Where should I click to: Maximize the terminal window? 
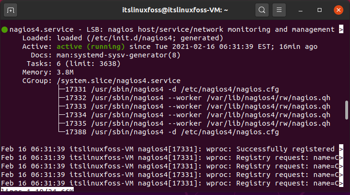point(320,10)
